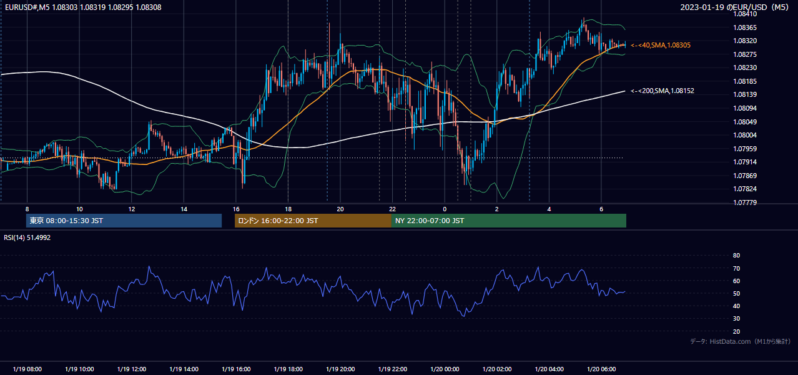
Task: Click the 1/19 10:00 time label
Action: point(79,369)
